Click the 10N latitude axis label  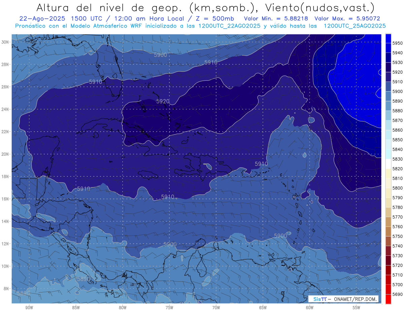5,266
